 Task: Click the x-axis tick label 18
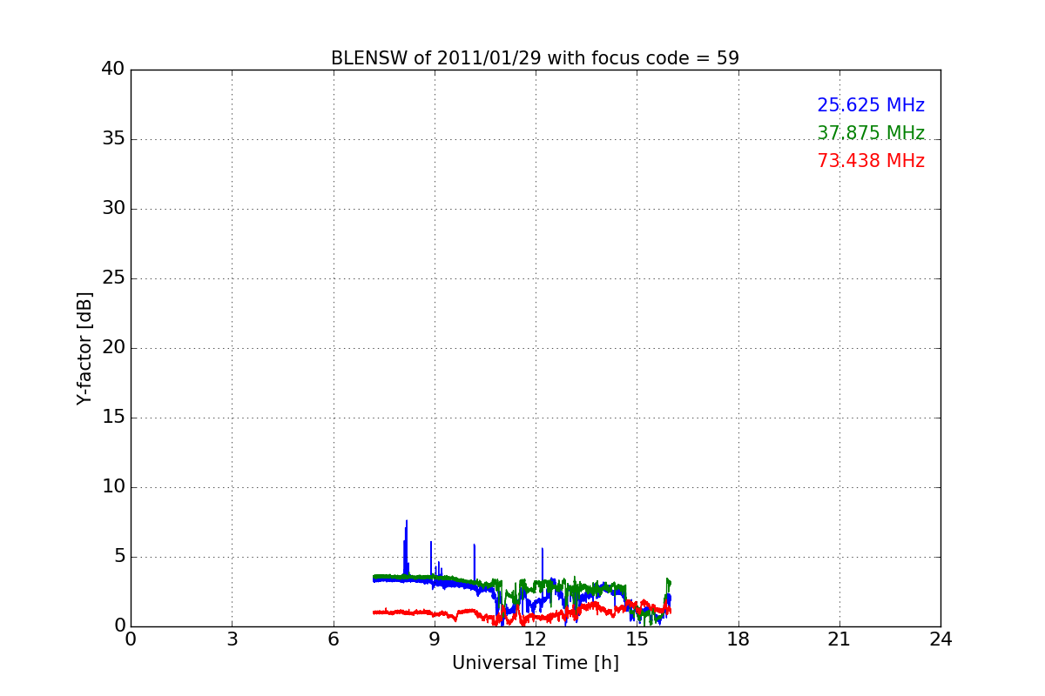(738, 639)
